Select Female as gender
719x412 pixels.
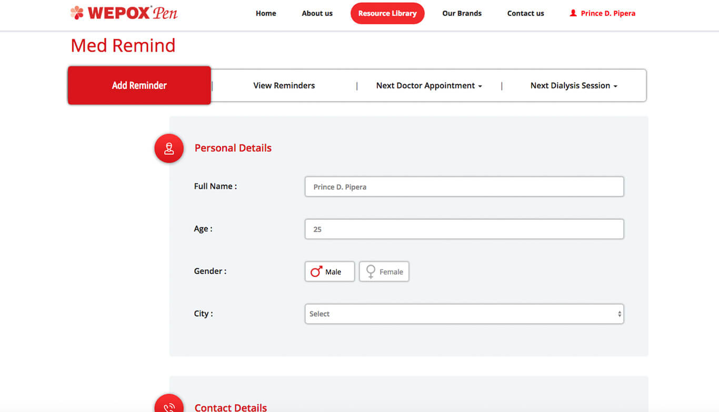(x=384, y=272)
